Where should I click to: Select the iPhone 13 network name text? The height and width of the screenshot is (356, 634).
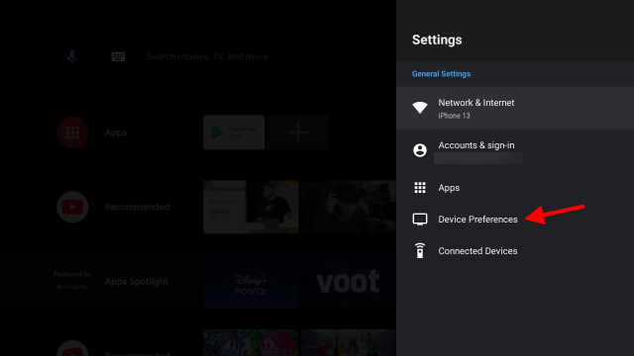point(454,116)
